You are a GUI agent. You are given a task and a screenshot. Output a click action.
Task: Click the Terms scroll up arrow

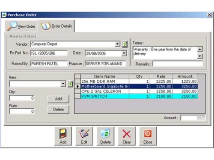tap(200, 49)
